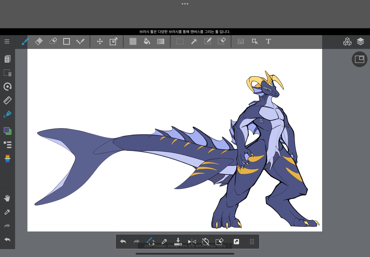Select the Bucket fill tool
The height and width of the screenshot is (257, 370).
click(x=147, y=41)
